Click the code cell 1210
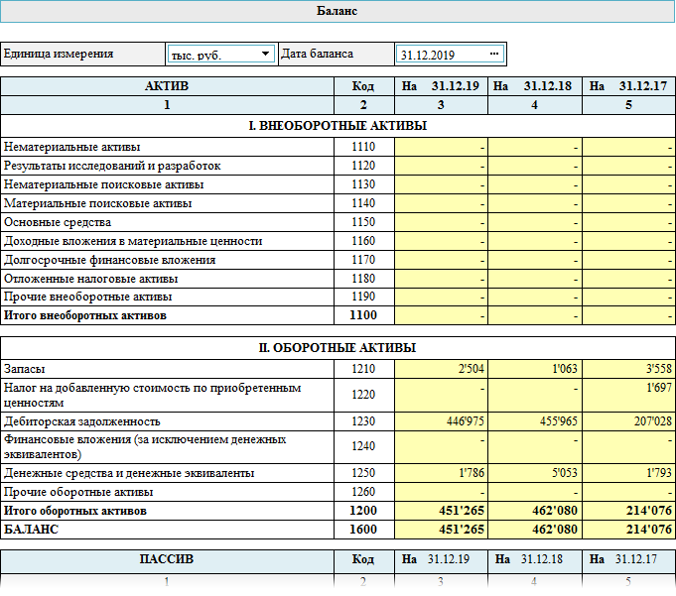 pos(363,369)
